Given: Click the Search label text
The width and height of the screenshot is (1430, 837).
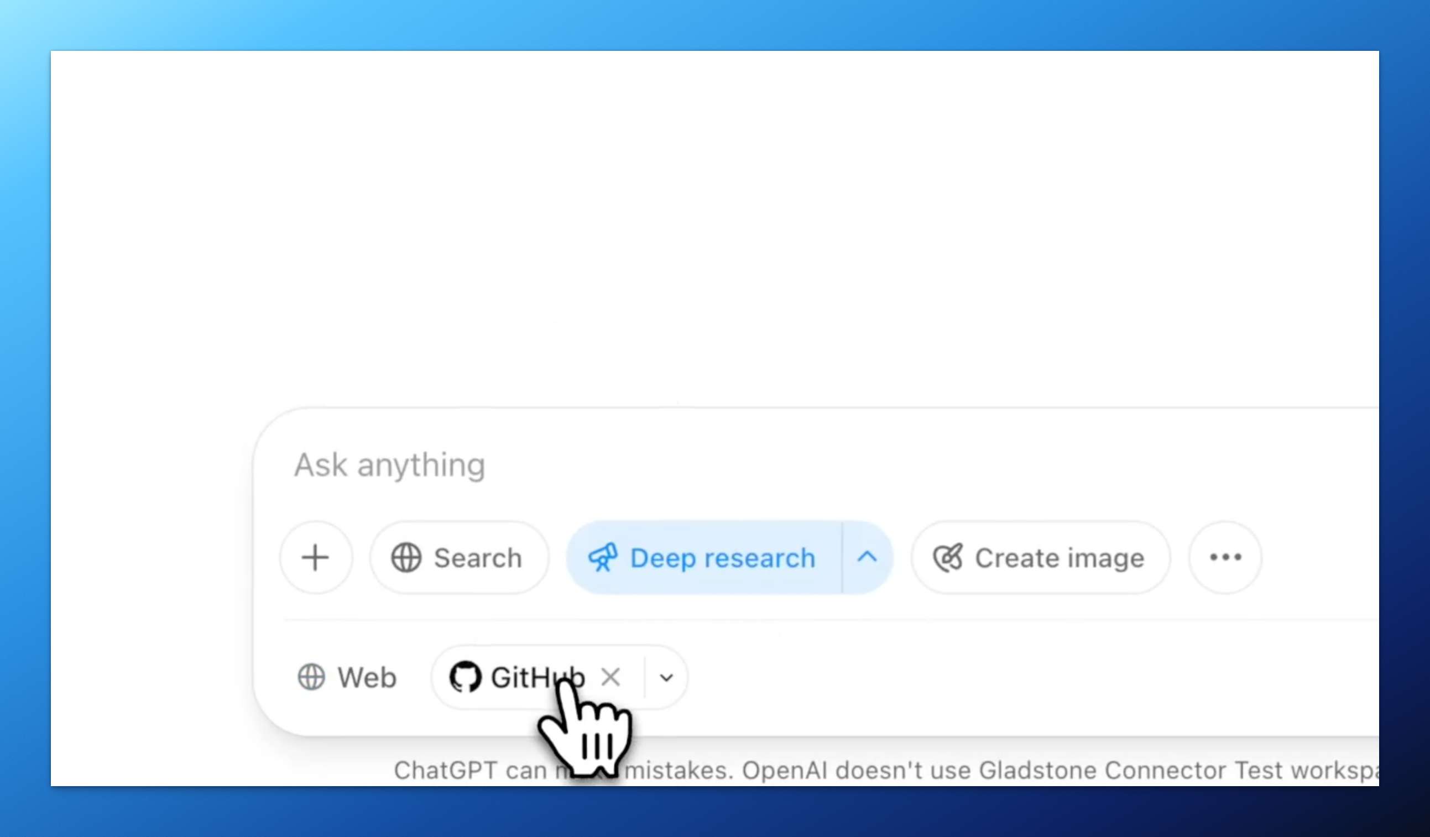Looking at the screenshot, I should [478, 558].
